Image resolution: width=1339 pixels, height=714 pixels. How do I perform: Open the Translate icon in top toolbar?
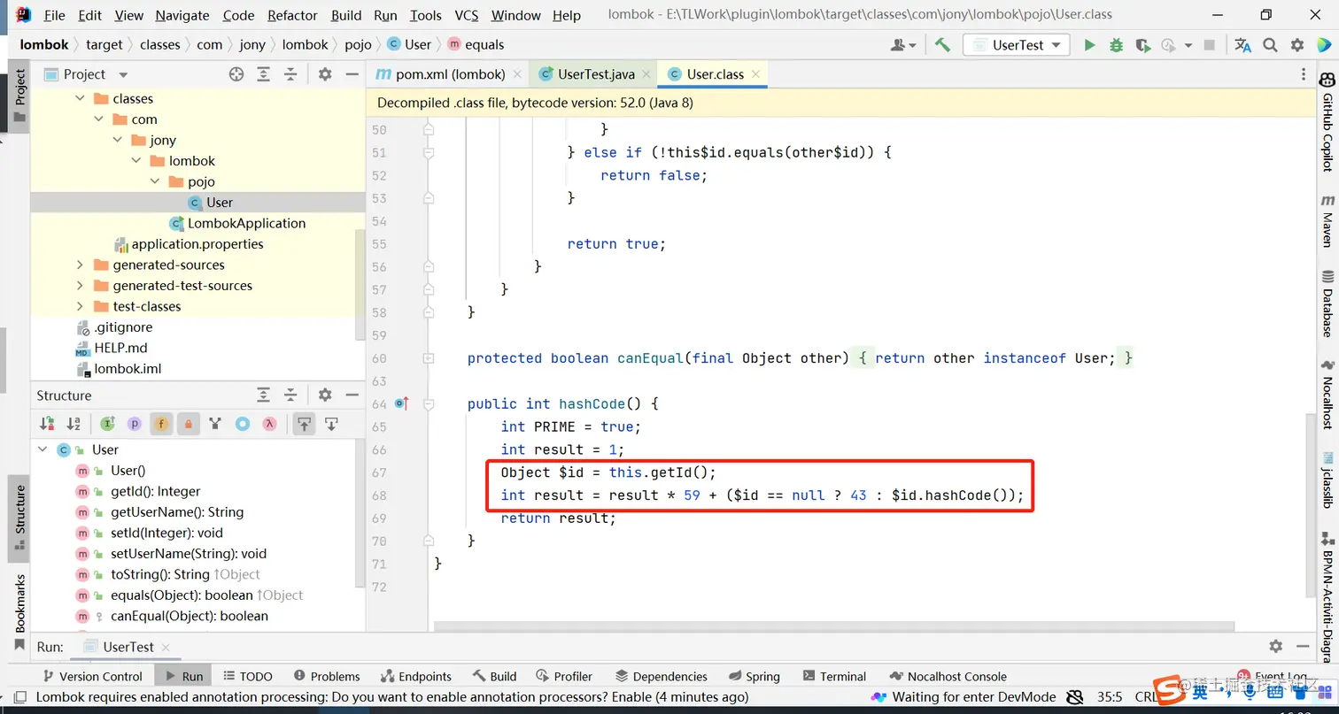[x=1242, y=45]
